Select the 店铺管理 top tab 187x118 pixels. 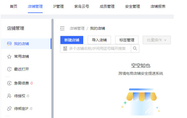(x=35, y=7)
